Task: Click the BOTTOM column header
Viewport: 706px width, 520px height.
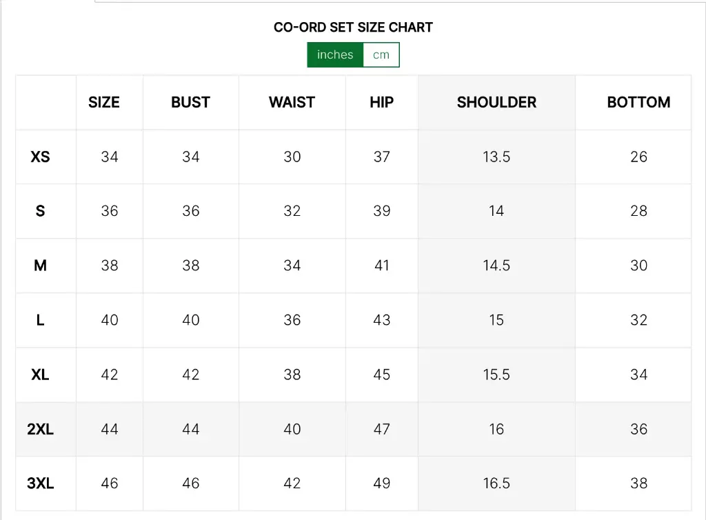Action: pos(638,102)
